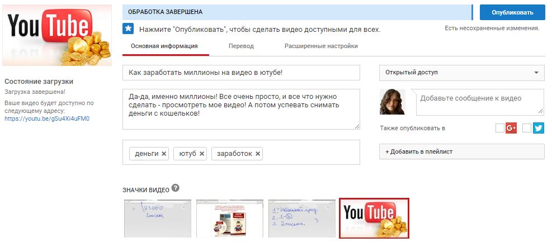Open the youtu.be video link
Image resolution: width=552 pixels, height=247 pixels.
47,118
